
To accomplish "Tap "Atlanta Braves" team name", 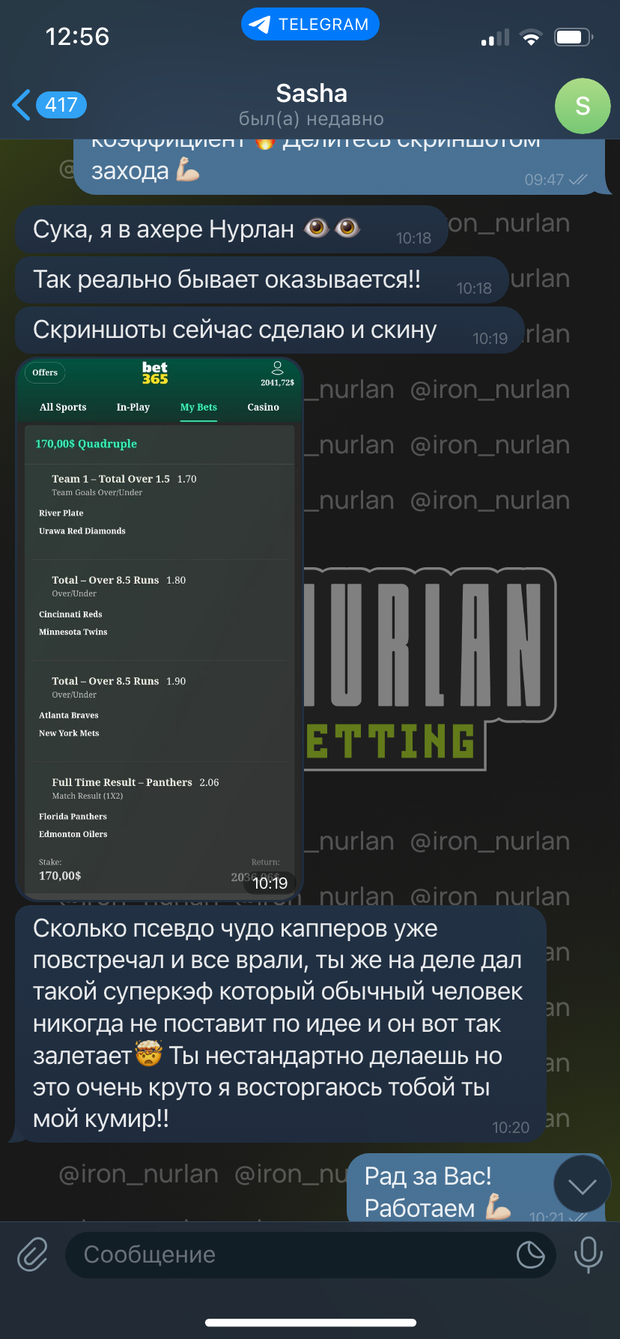I will [69, 716].
